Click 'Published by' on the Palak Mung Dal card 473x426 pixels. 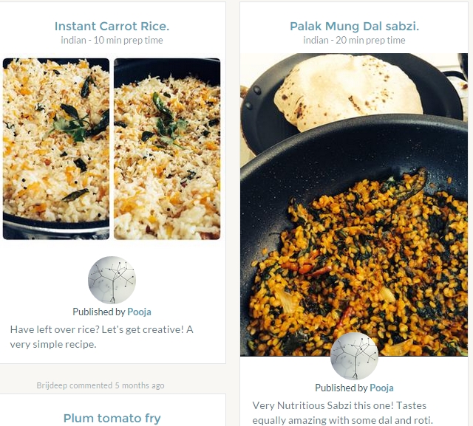point(341,388)
